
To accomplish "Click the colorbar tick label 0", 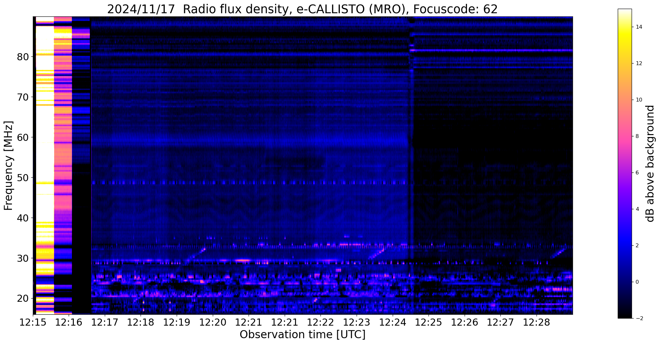I will 636,282.
